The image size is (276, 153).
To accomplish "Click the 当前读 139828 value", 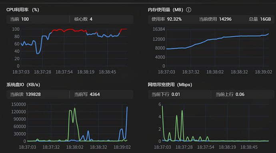I will [x=25, y=94].
